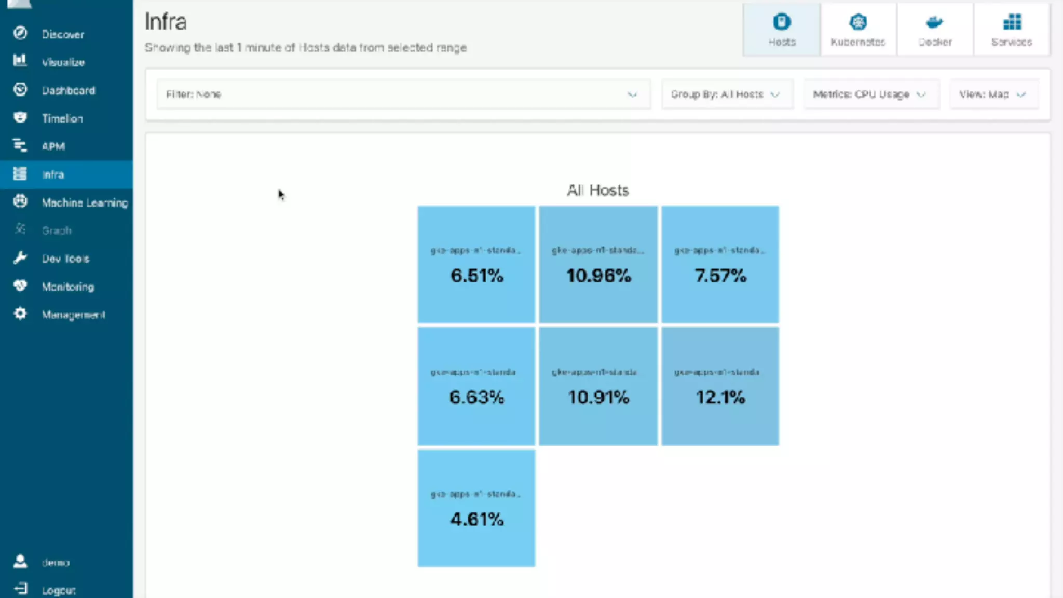The image size is (1063, 598).
Task: Open APM via its sidebar icon
Action: 20,146
